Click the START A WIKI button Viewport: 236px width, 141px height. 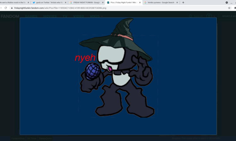[228, 16]
